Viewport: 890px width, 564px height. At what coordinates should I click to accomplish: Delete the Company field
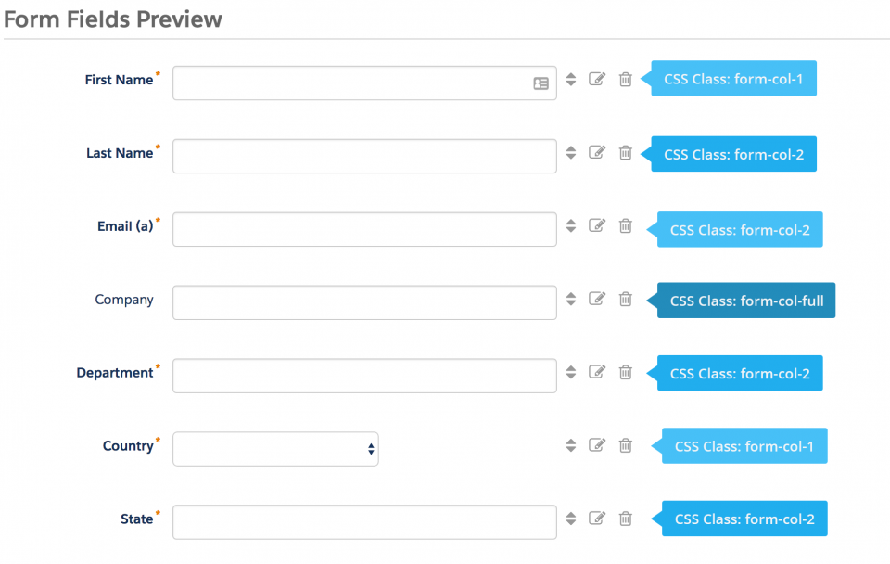point(626,300)
